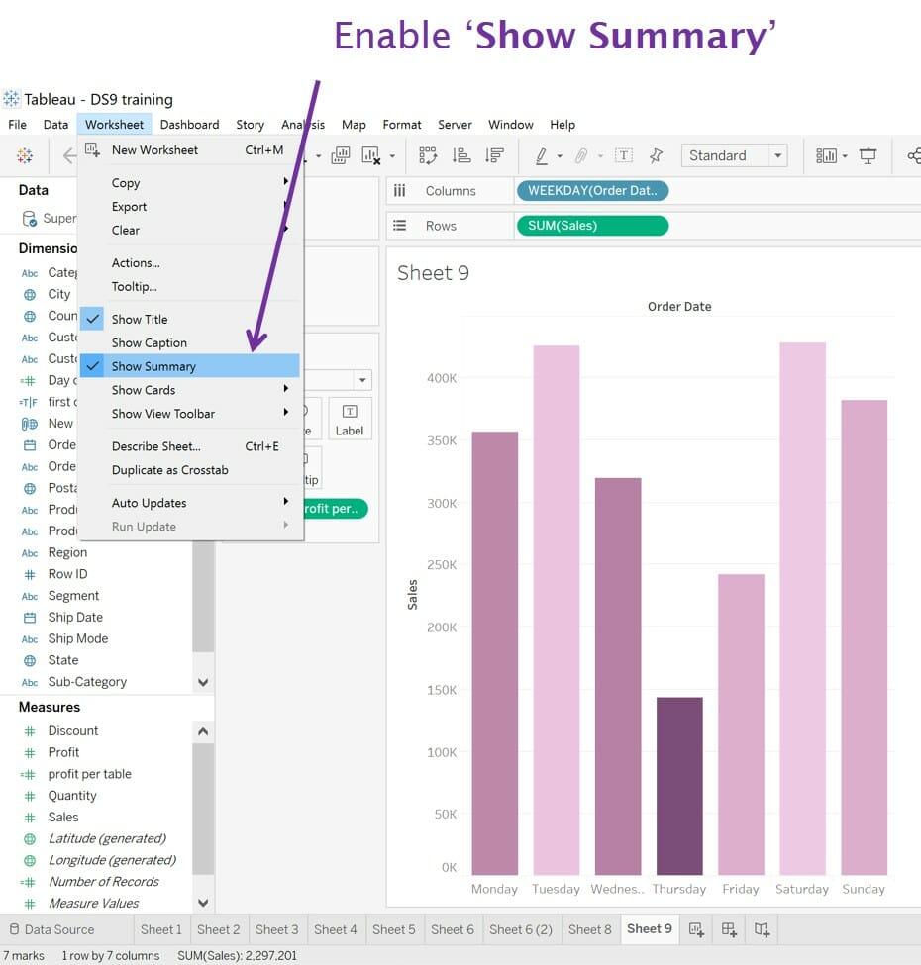921x965 pixels.
Task: Open the Highlight pen tool icon
Action: [541, 155]
